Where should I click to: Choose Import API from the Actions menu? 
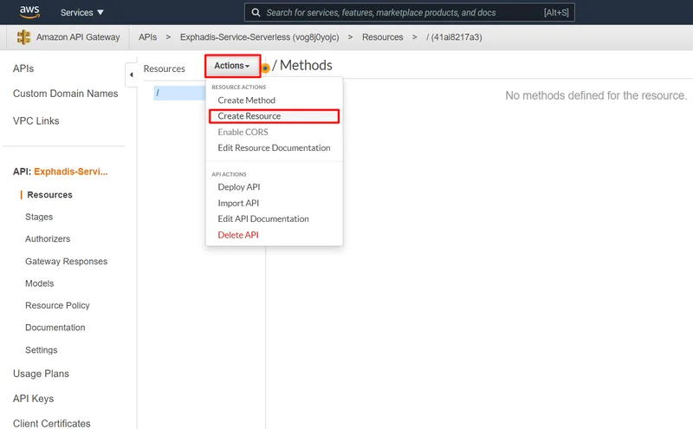click(238, 203)
